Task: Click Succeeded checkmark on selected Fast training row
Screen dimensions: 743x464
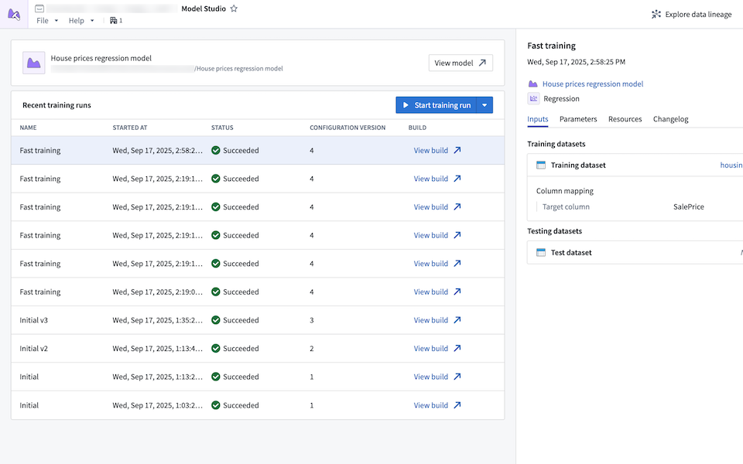Action: click(216, 150)
